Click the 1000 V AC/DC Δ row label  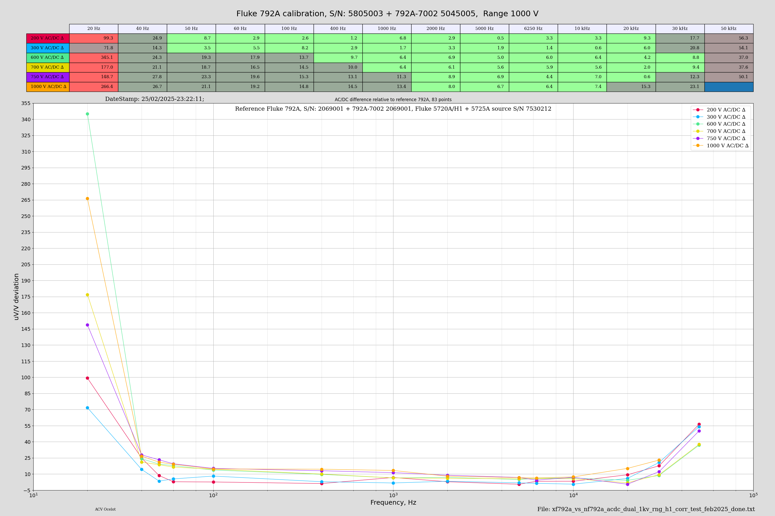pyautogui.click(x=48, y=87)
